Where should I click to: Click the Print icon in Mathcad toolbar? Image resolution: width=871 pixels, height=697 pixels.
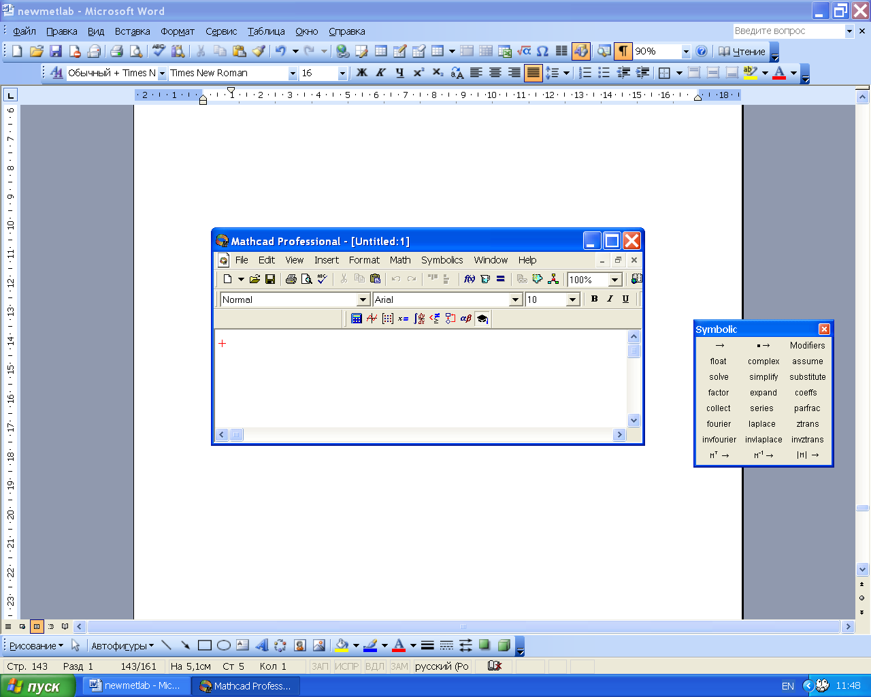(x=291, y=279)
